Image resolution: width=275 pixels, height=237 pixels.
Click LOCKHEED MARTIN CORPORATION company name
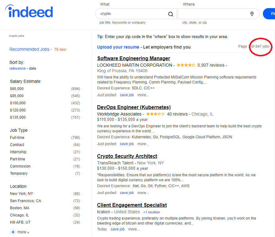134,65
